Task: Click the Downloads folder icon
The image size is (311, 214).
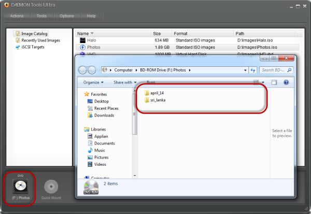Action: [x=90, y=115]
